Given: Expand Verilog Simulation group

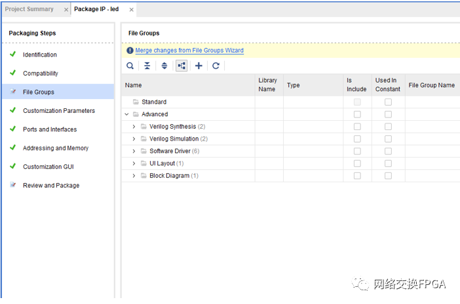Looking at the screenshot, I should [134, 139].
